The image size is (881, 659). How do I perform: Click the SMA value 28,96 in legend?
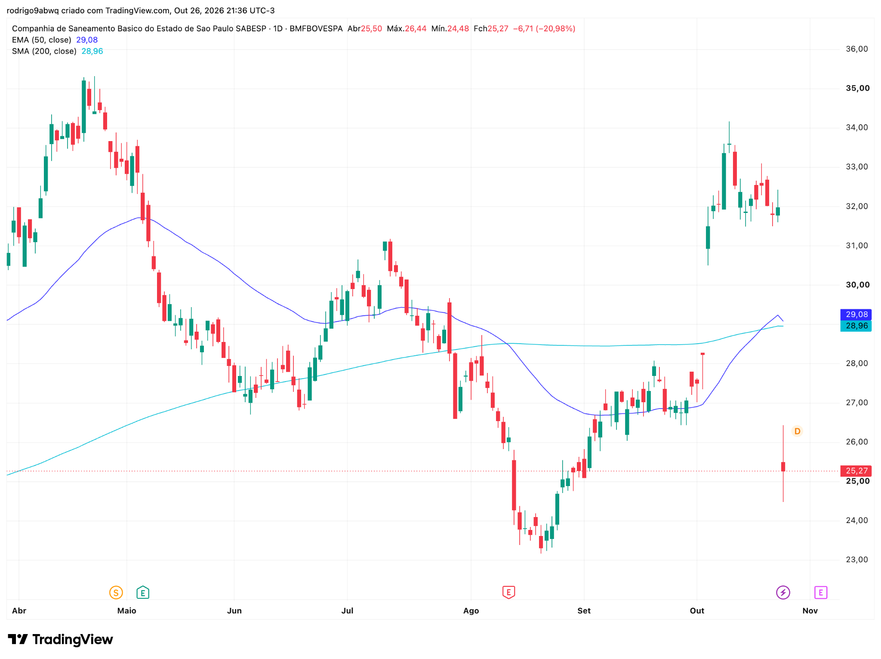(x=92, y=51)
